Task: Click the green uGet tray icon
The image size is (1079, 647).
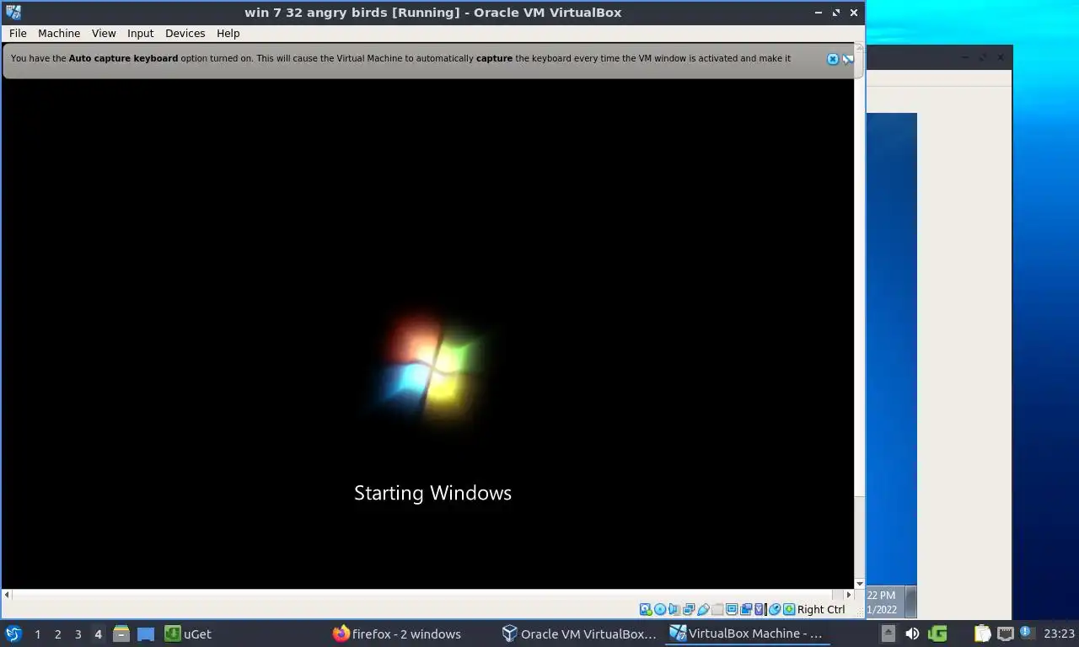Action: pyautogui.click(x=937, y=634)
